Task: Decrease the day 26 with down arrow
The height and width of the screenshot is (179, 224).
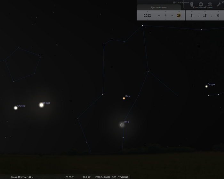Action: click(x=179, y=19)
